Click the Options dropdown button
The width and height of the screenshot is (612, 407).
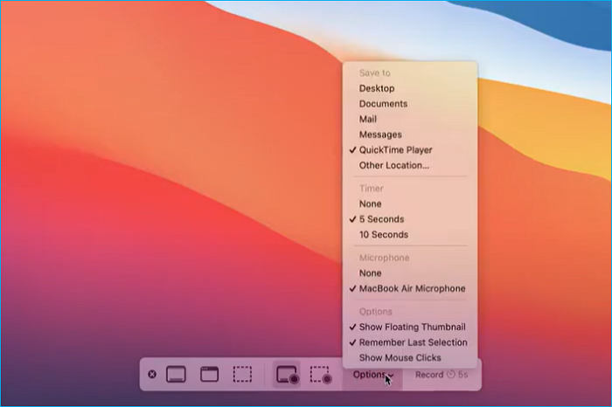coord(372,375)
